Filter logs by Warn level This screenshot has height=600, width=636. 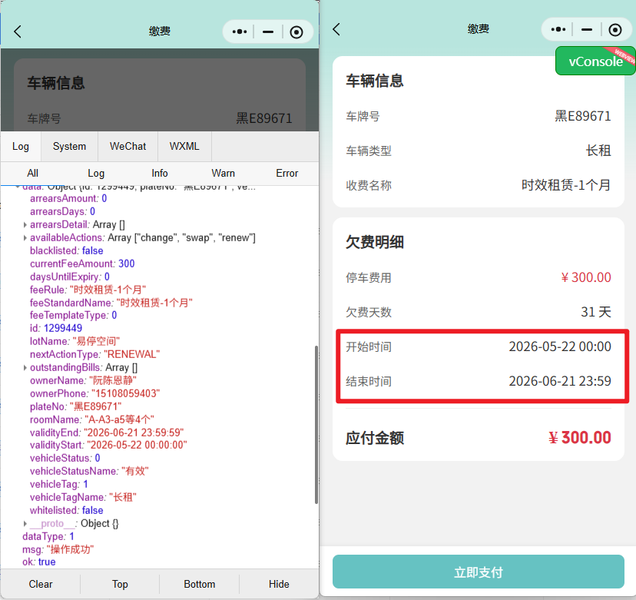pos(223,173)
